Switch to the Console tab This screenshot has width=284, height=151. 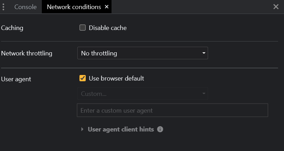coord(25,7)
